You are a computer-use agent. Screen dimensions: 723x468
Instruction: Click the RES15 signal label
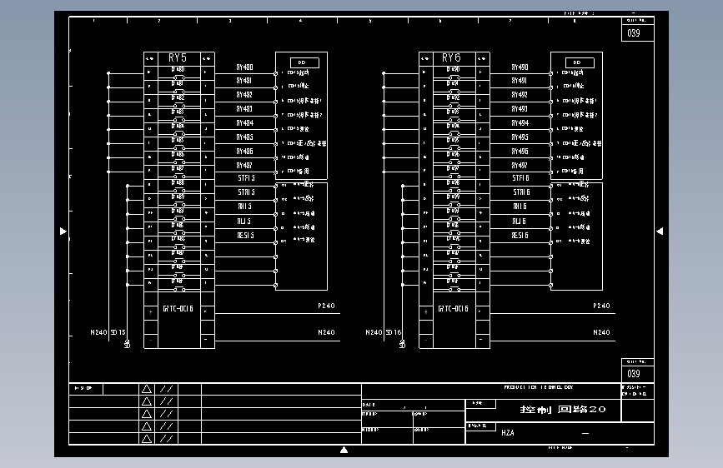click(x=245, y=236)
